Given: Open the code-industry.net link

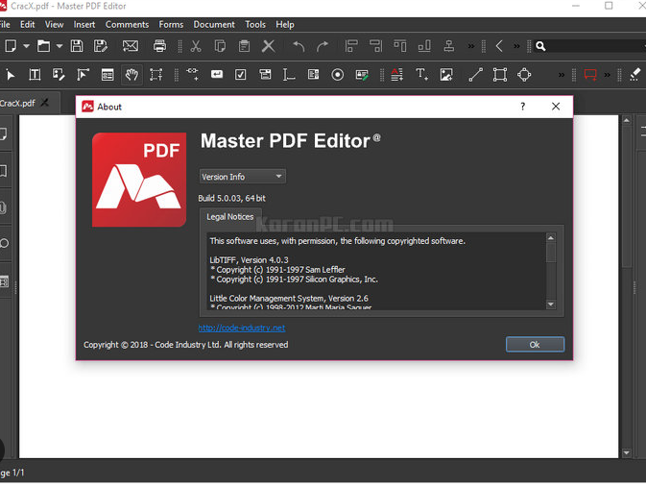Looking at the screenshot, I should pyautogui.click(x=242, y=328).
